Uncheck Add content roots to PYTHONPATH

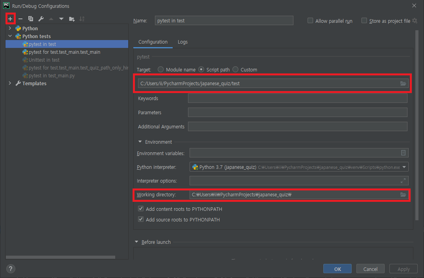click(141, 208)
